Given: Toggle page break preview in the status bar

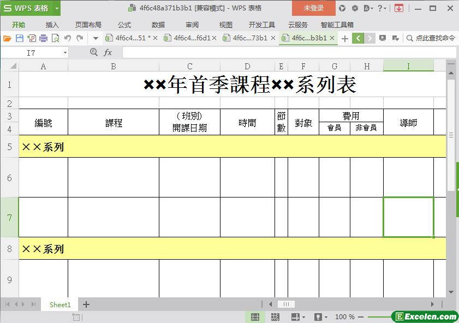Looking at the screenshot, I should [275, 317].
